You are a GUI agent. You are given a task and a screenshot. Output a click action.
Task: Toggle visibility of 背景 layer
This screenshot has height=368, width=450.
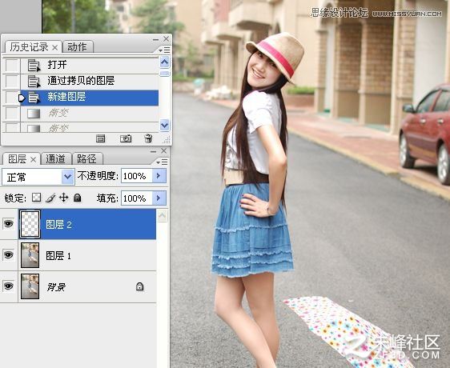[x=8, y=286]
